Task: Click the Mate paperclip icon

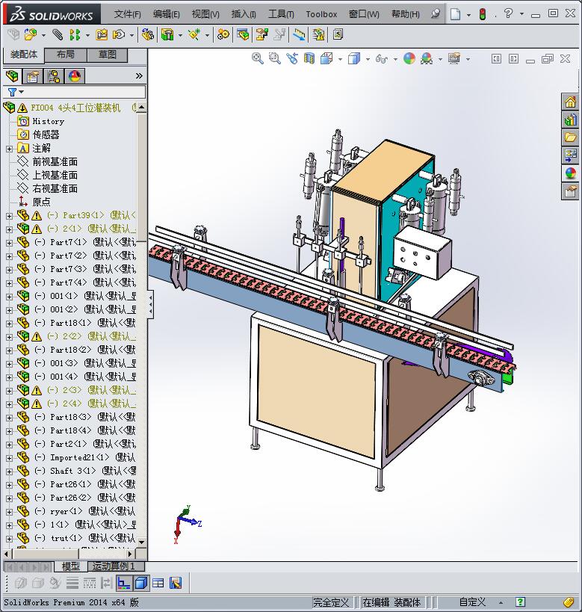Action: [x=58, y=34]
